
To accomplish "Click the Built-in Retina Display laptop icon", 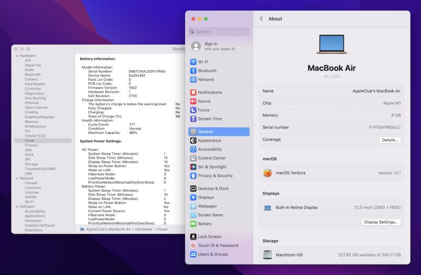I will click(x=267, y=208).
